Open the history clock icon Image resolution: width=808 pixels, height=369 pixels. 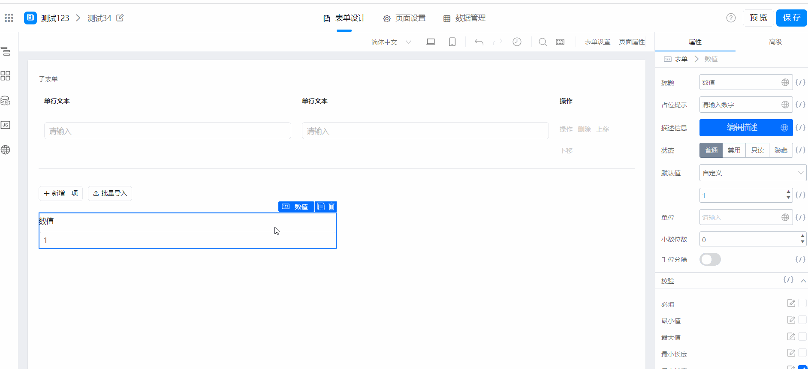517,42
